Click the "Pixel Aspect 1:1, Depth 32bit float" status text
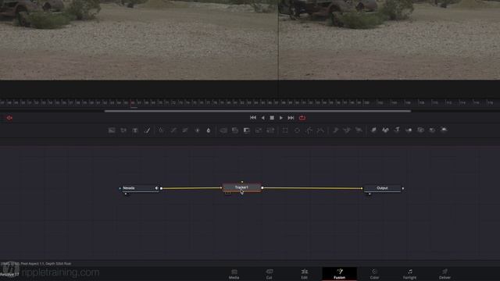This screenshot has height=281, width=500. click(46, 264)
